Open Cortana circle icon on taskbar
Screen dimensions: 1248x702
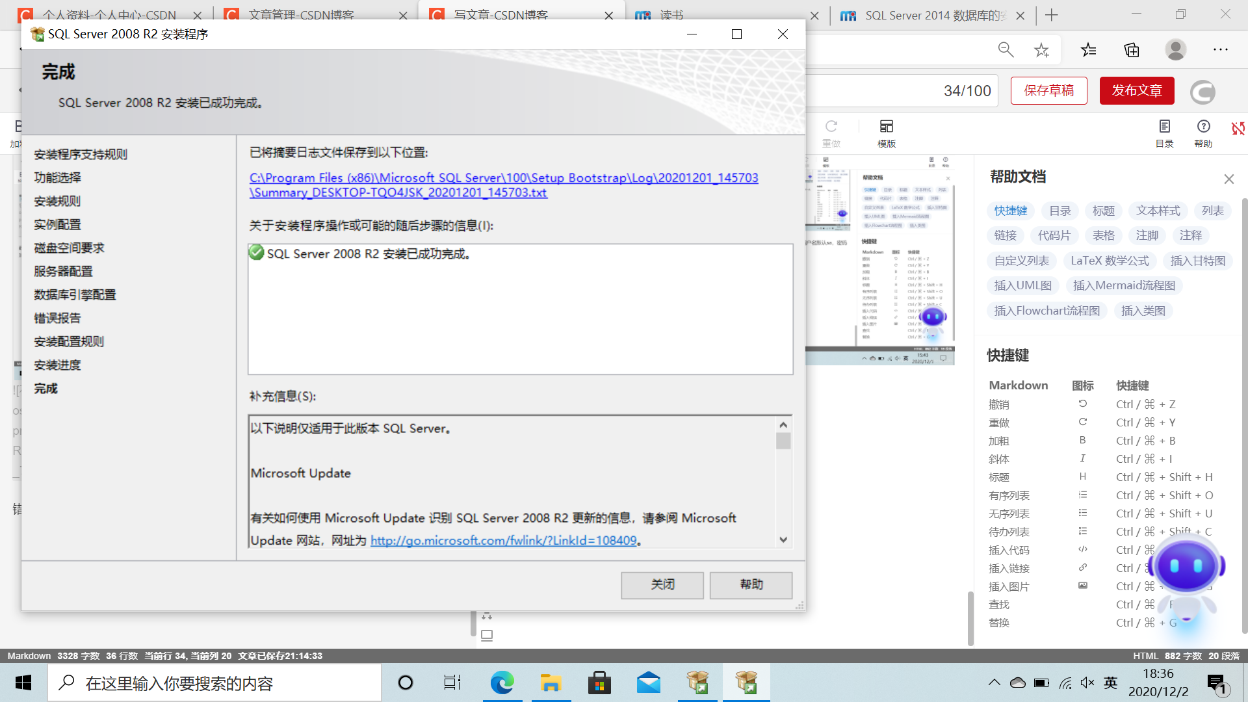click(x=406, y=682)
